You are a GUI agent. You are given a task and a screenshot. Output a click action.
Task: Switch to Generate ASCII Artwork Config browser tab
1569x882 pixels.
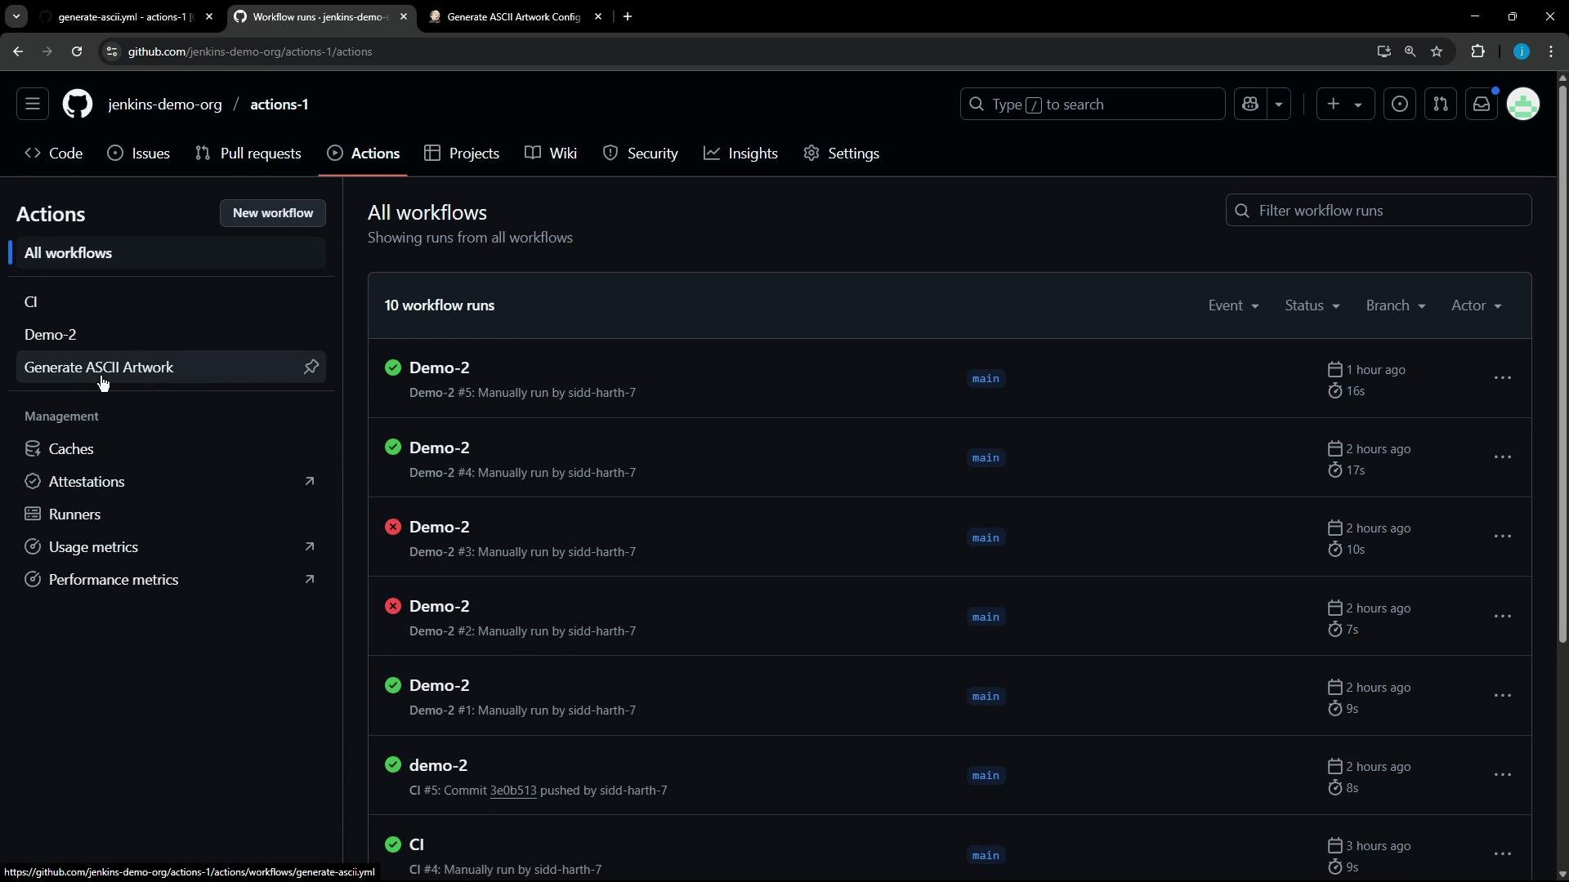tap(515, 16)
